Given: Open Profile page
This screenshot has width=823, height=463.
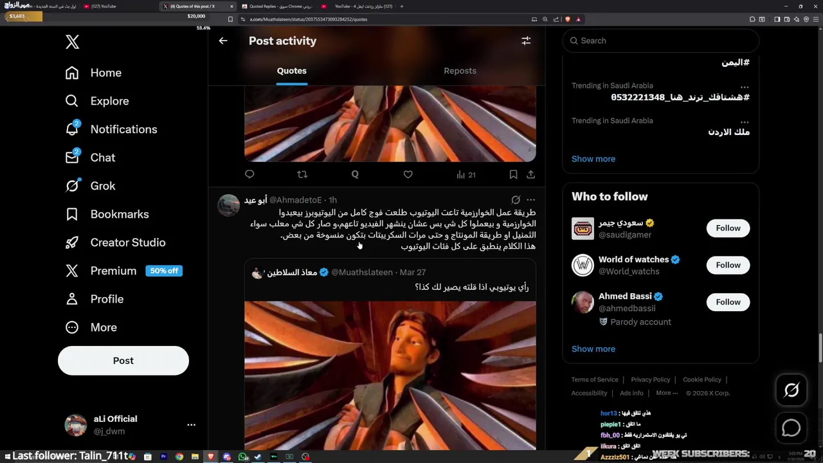Looking at the screenshot, I should coord(94,299).
